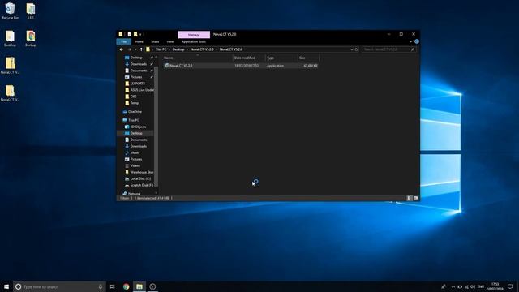Open pinned Documents in Quick access
Image resolution: width=519 pixels, height=292 pixels.
pyautogui.click(x=139, y=71)
